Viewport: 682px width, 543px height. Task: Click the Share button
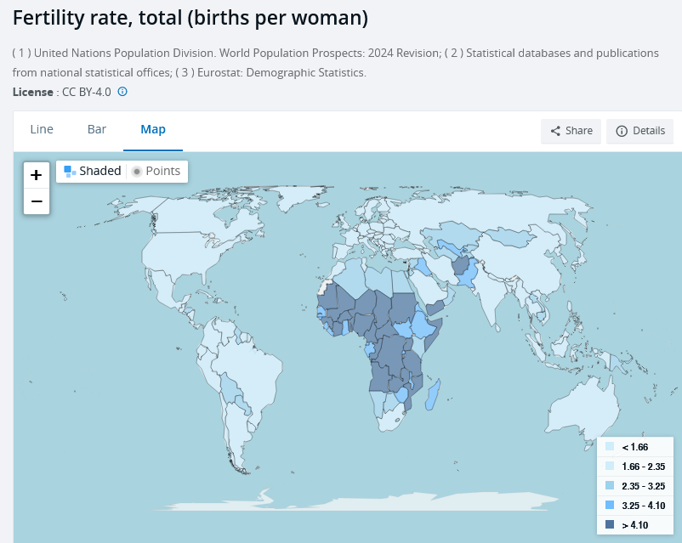(571, 131)
